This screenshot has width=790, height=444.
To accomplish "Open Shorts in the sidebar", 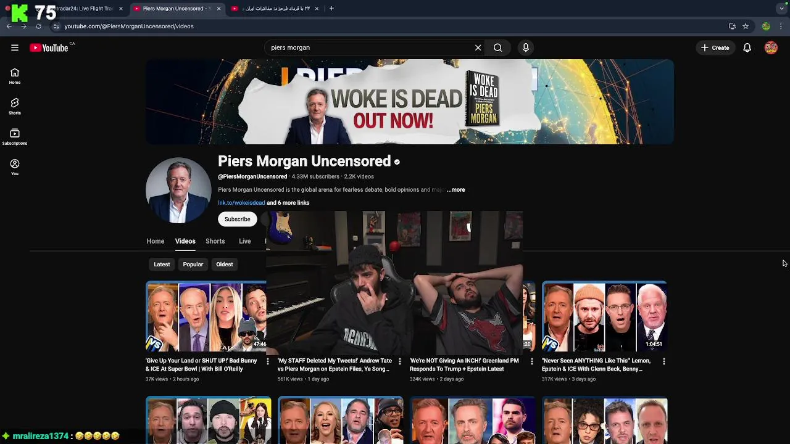I will (x=15, y=107).
